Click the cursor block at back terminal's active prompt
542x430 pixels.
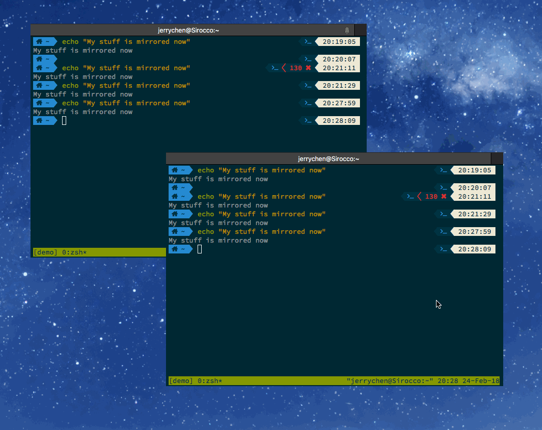[x=64, y=121]
